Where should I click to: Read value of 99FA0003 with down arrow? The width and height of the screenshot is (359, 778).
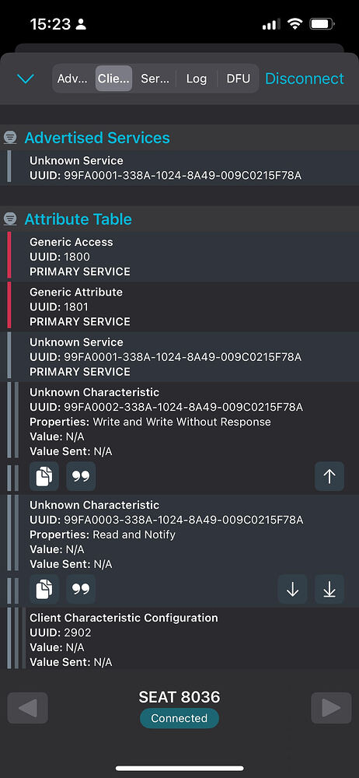pos(292,589)
